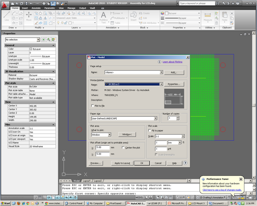Click Select Objects icon in Properties palette
Screen dimensions: 257x206
pos(49,39)
